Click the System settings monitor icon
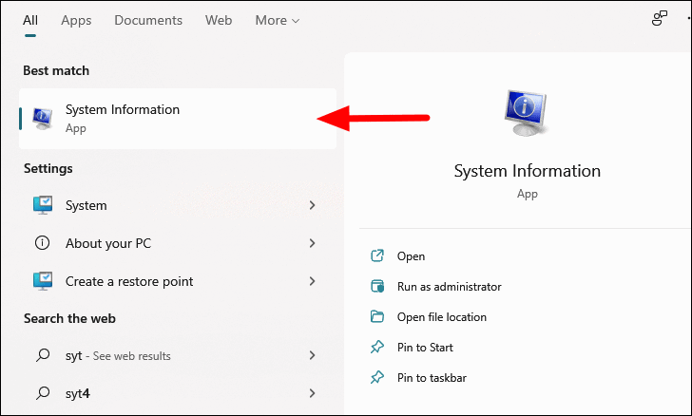The height and width of the screenshot is (416, 692). [x=43, y=205]
